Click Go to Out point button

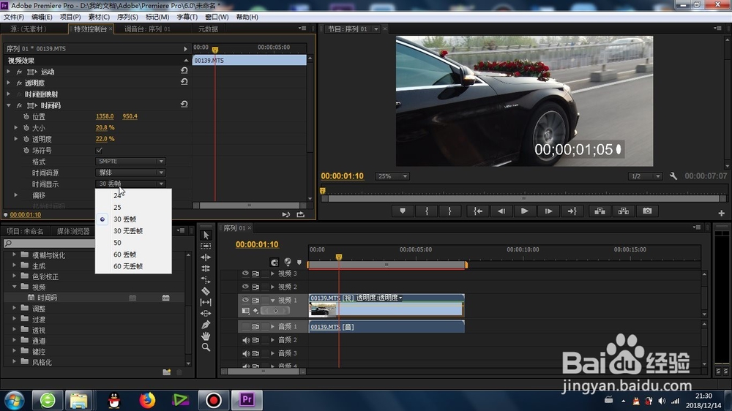click(572, 211)
